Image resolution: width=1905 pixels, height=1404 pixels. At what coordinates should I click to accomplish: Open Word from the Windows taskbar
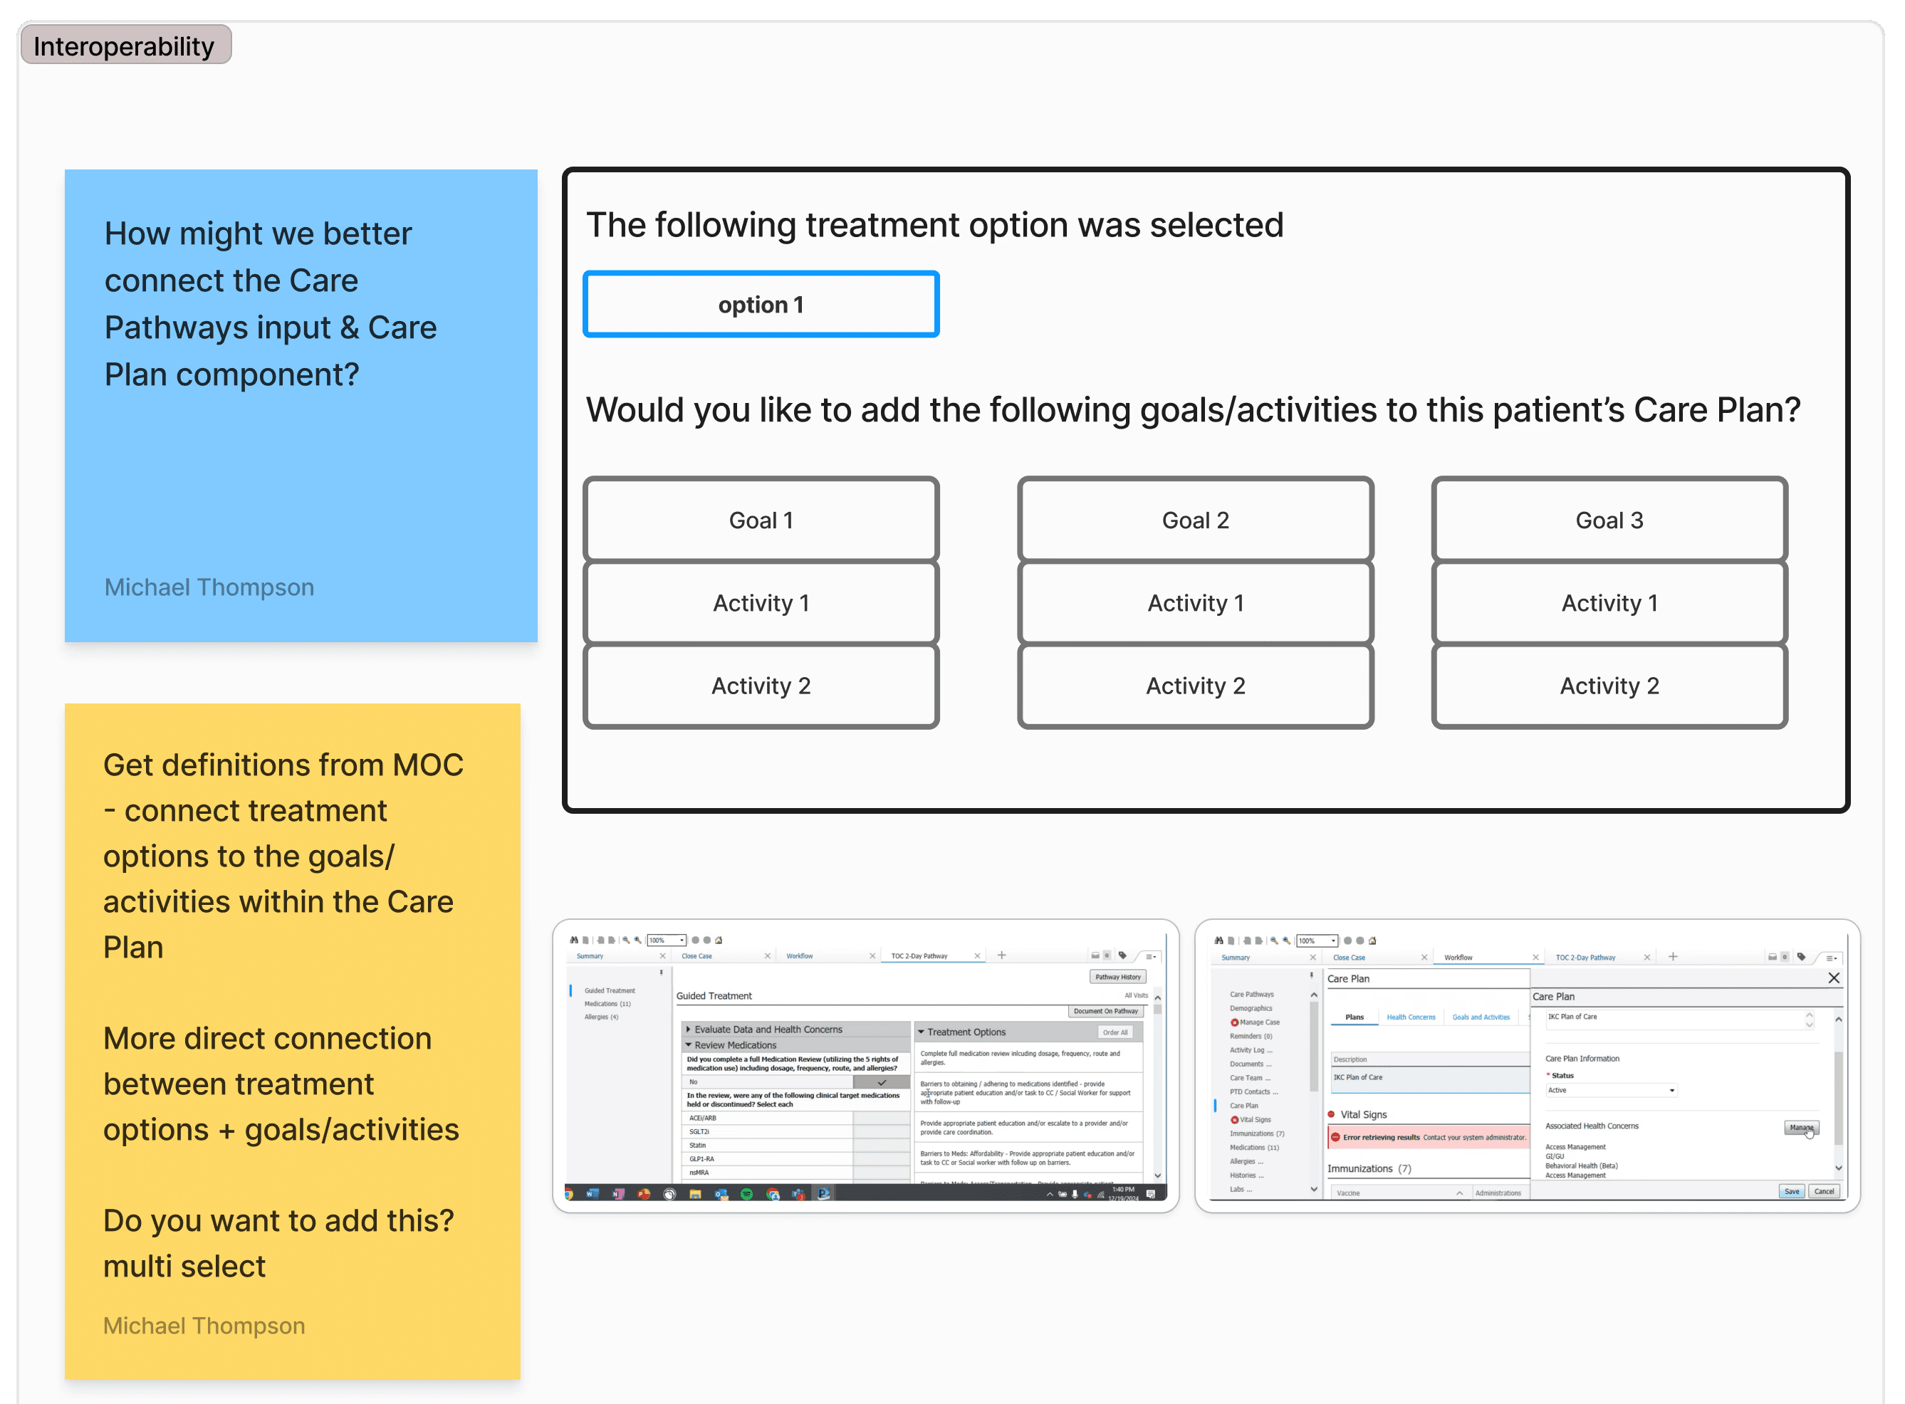[x=593, y=1194]
